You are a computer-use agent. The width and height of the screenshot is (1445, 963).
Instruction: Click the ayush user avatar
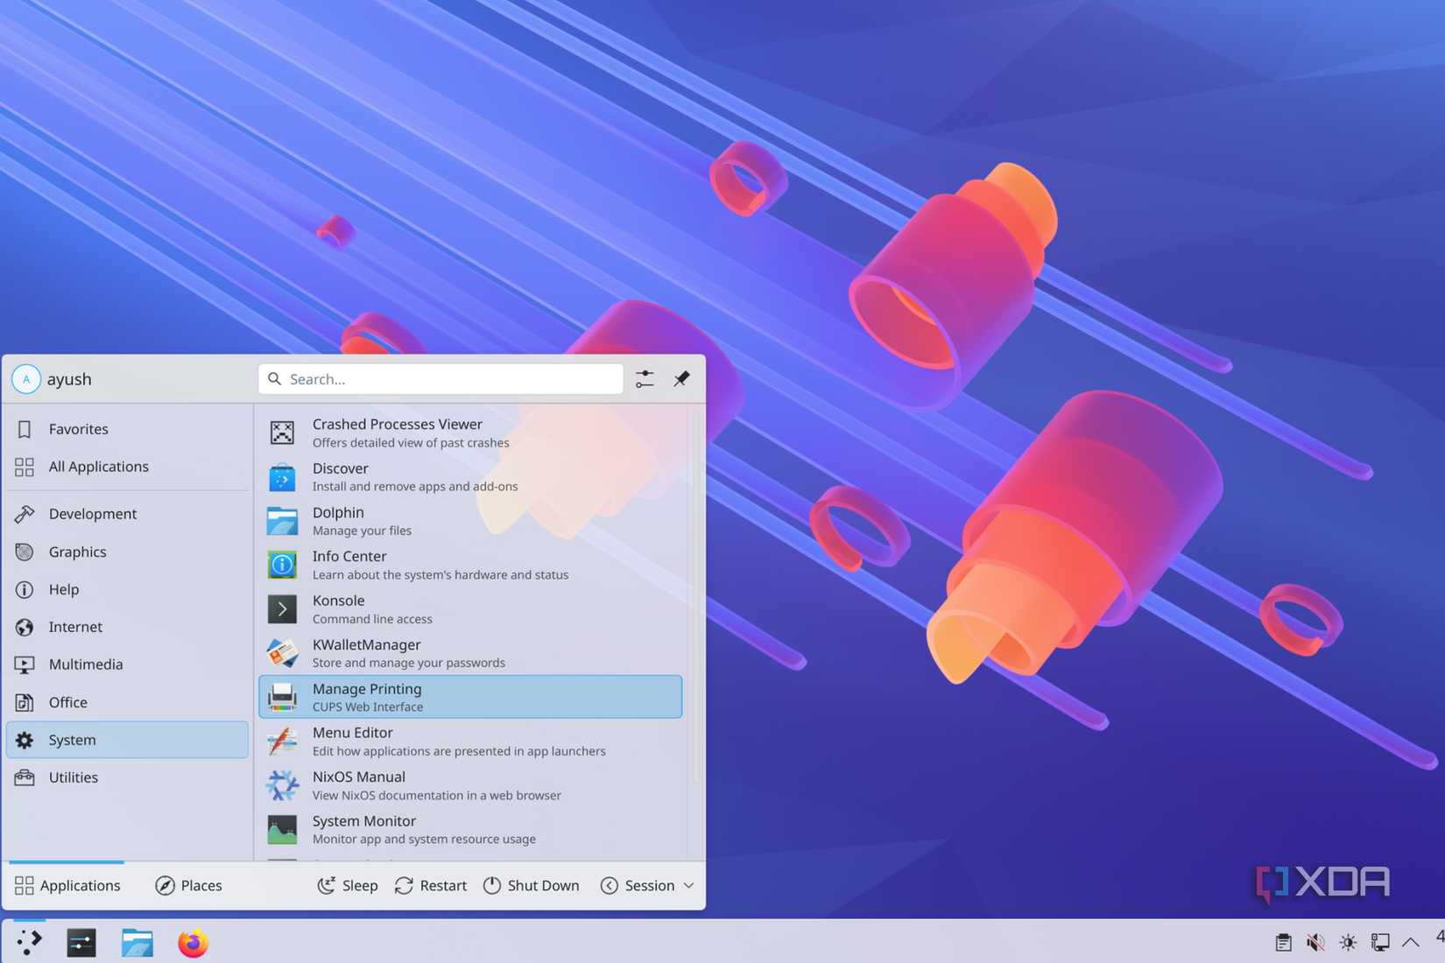(26, 379)
